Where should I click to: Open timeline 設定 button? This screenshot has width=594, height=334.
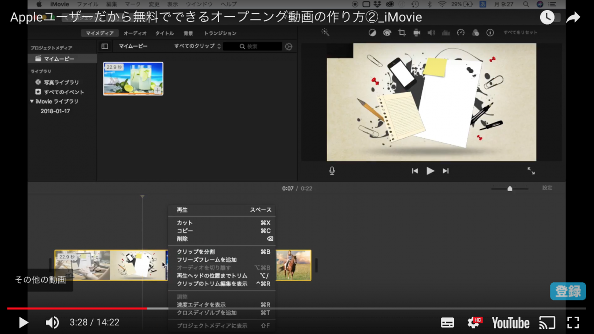pyautogui.click(x=548, y=188)
